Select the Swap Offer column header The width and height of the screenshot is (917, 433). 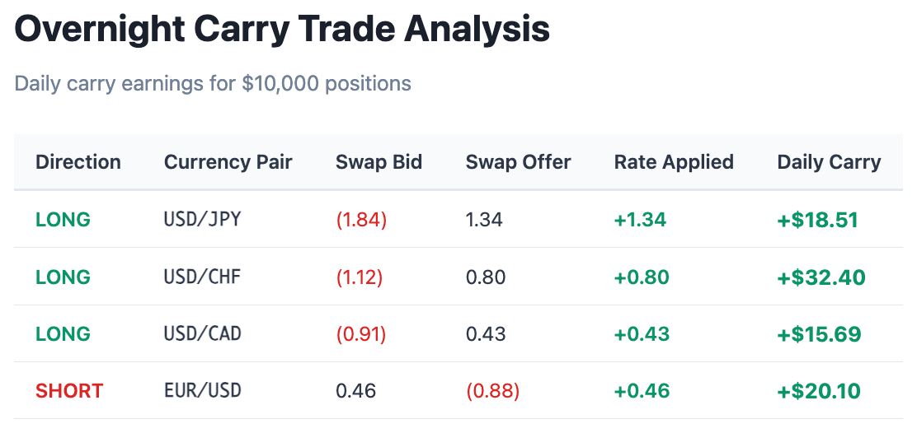point(518,162)
